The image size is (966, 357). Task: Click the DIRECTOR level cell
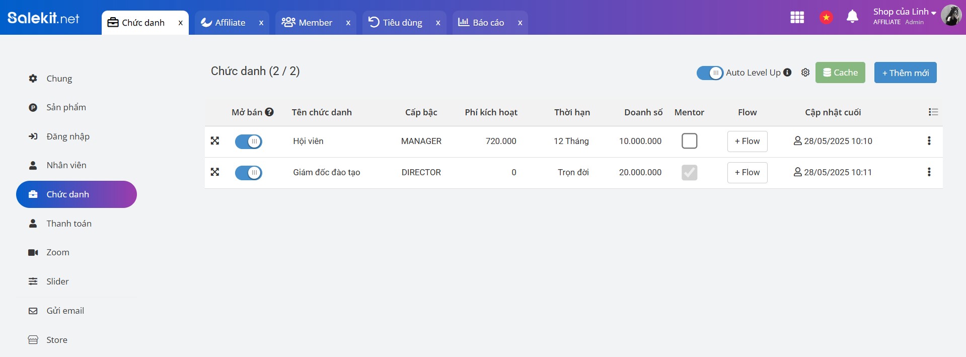click(x=421, y=172)
